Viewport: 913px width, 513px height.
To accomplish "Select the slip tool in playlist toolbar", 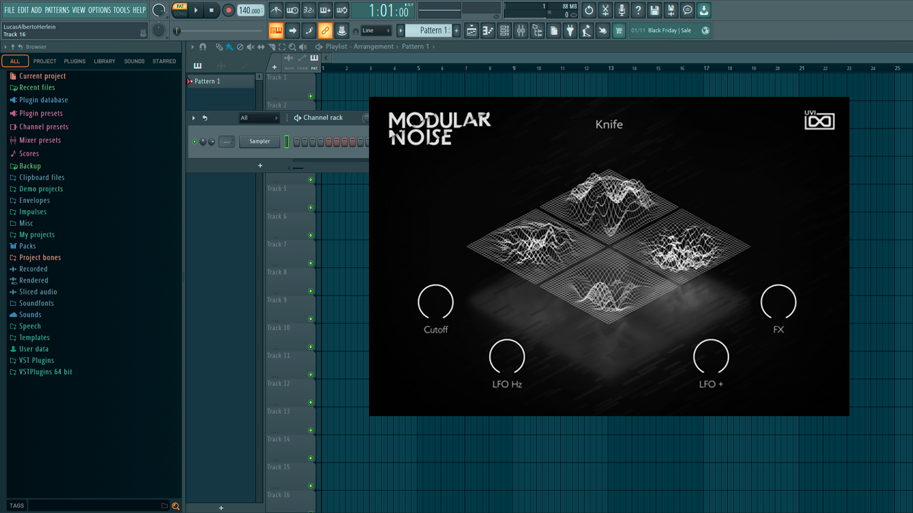I will [x=261, y=47].
